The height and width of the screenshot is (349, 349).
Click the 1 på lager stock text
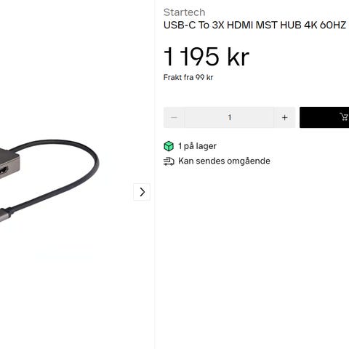pos(197,146)
